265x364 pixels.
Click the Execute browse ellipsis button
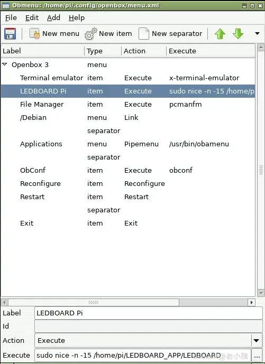point(257,356)
